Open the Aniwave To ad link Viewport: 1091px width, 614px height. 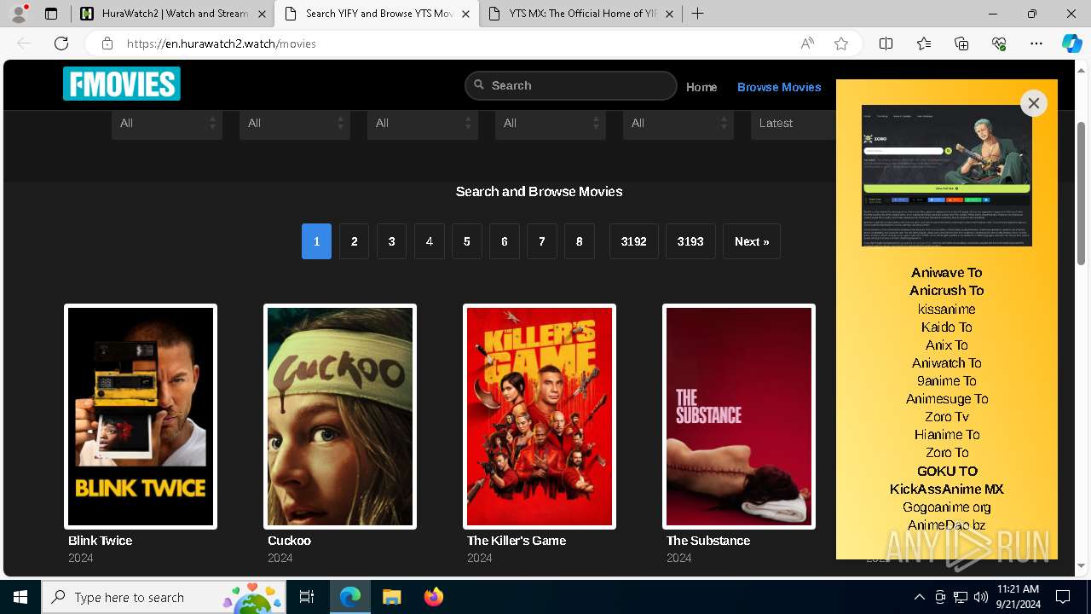(x=947, y=273)
